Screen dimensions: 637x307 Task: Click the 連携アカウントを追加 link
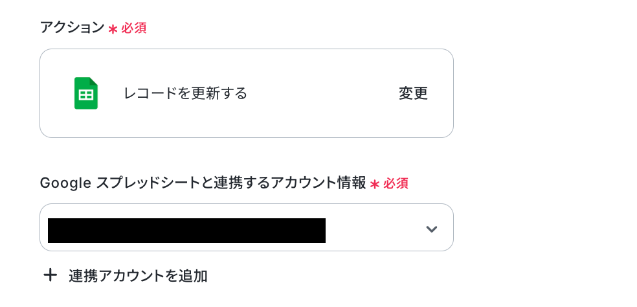coord(138,276)
